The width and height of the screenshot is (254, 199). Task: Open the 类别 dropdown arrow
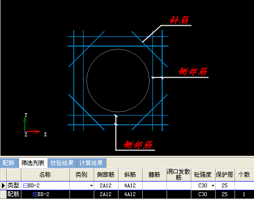point(91,185)
